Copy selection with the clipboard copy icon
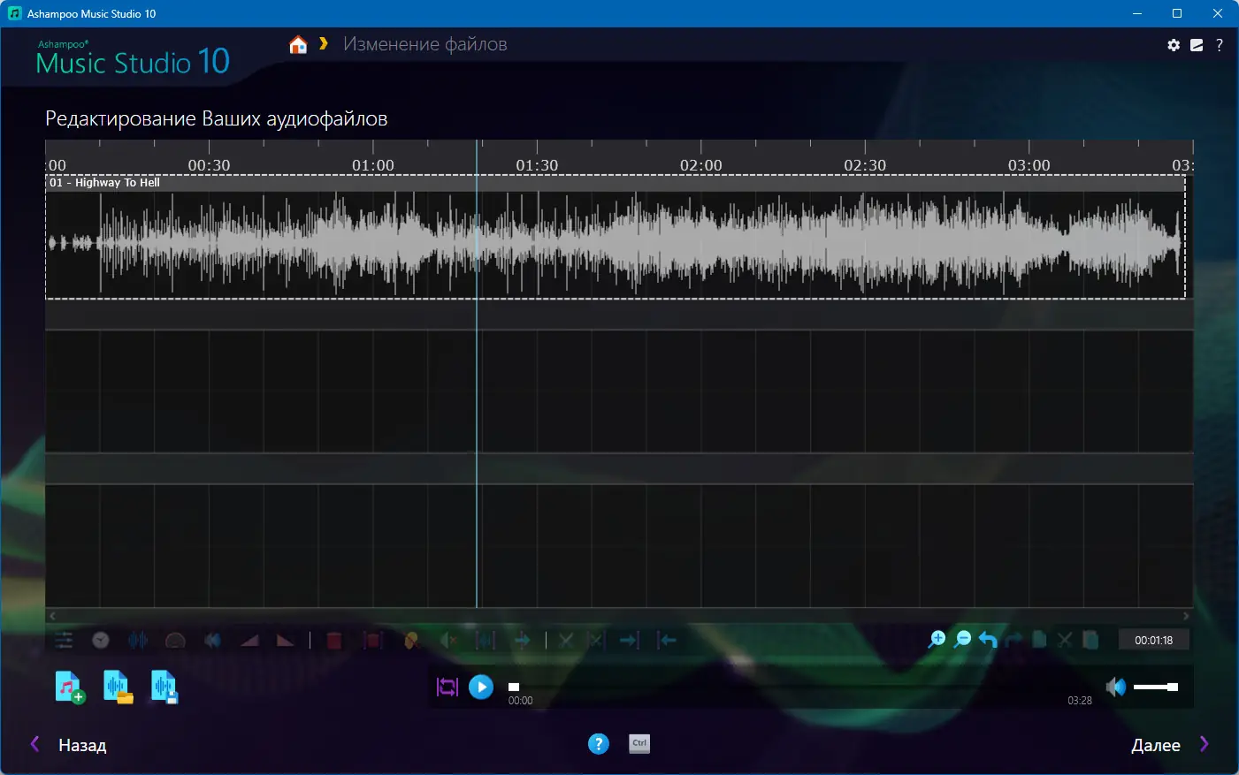Image resolution: width=1239 pixels, height=775 pixels. [x=1040, y=639]
